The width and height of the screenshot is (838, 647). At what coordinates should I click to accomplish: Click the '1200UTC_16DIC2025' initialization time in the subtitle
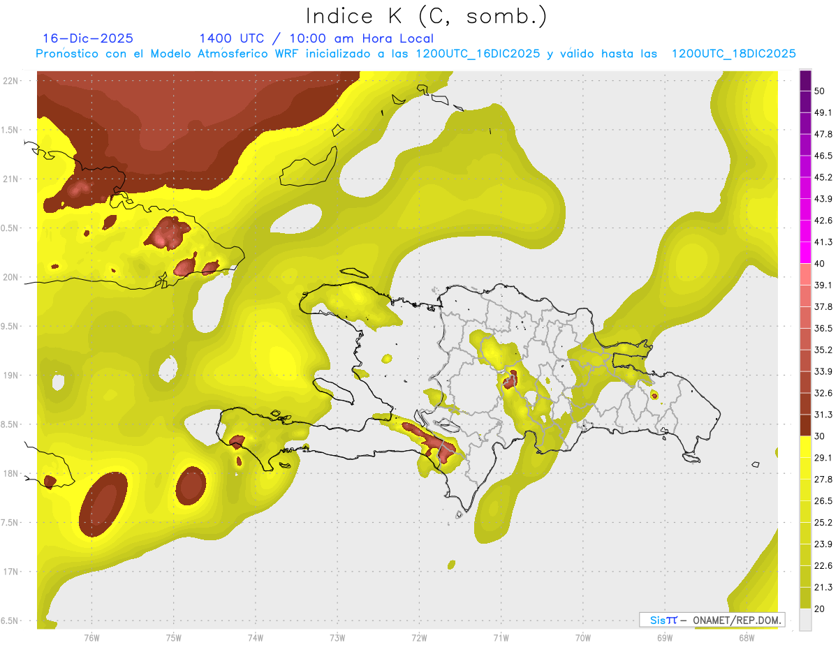[477, 54]
